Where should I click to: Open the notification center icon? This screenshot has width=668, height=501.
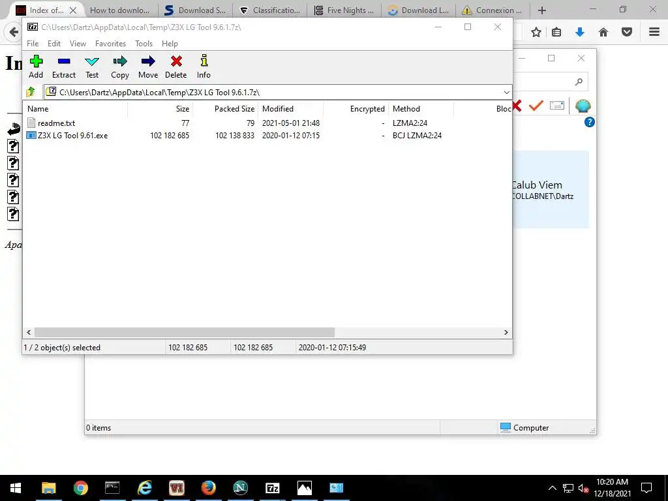pos(646,488)
